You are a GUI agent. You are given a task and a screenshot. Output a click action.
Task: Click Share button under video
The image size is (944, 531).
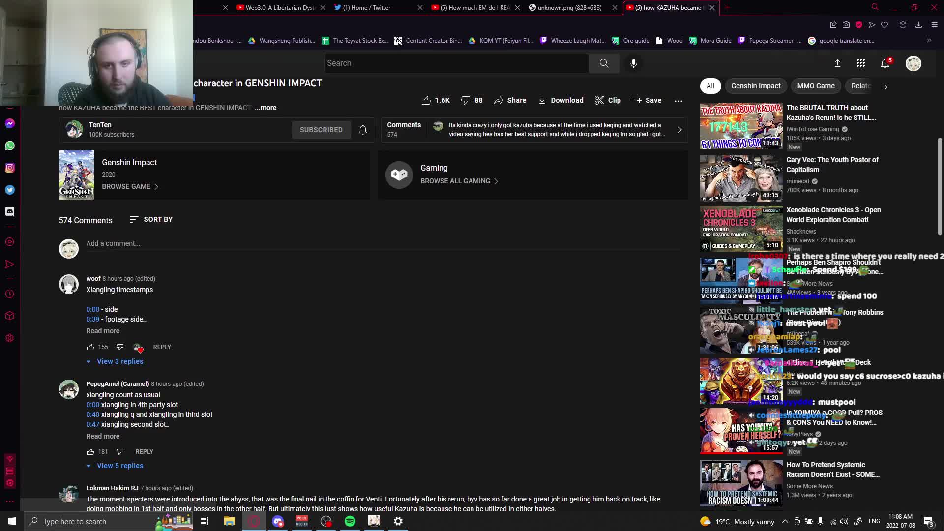pyautogui.click(x=510, y=100)
